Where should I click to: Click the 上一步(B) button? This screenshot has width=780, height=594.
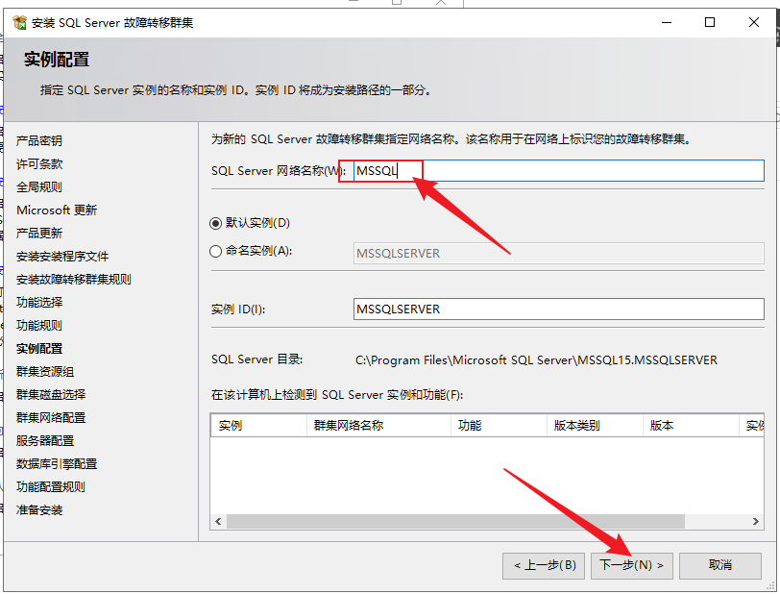pos(544,565)
